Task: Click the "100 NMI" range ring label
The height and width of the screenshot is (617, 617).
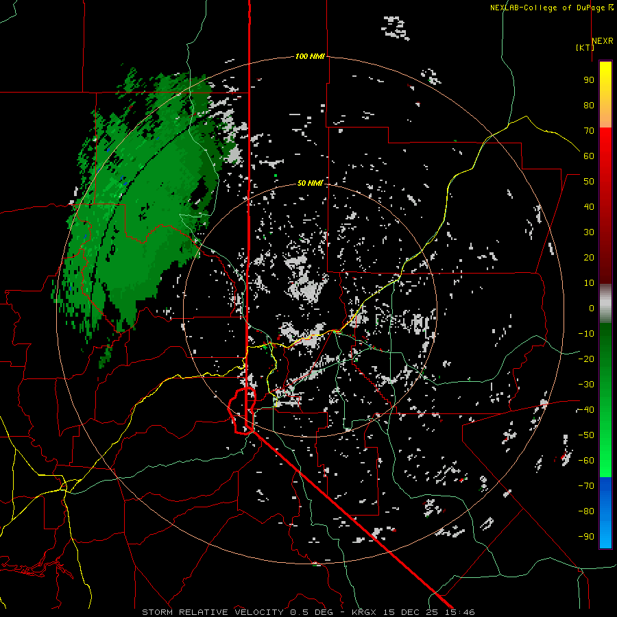Action: (x=310, y=57)
